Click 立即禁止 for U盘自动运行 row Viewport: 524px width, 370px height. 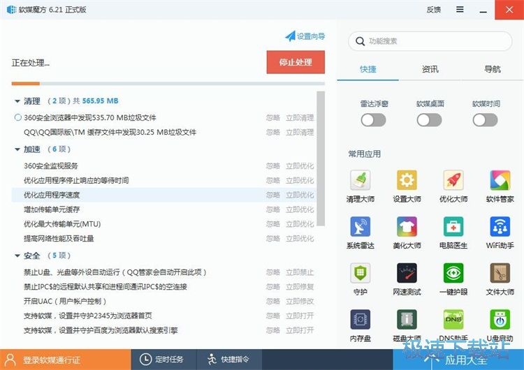[x=300, y=272]
